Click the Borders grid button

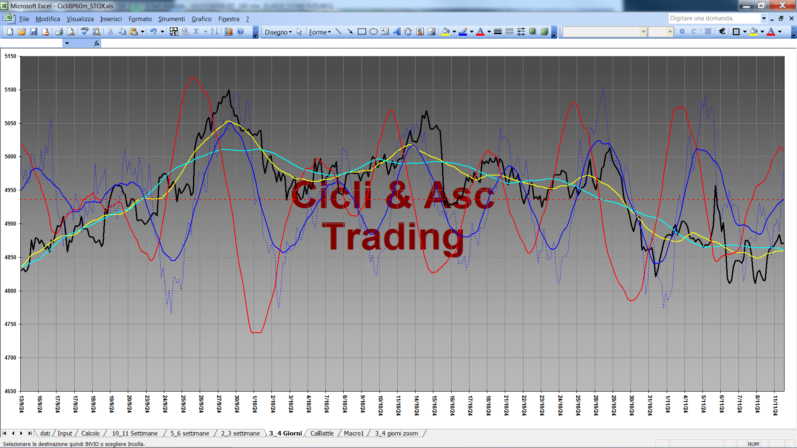pyautogui.click(x=736, y=32)
